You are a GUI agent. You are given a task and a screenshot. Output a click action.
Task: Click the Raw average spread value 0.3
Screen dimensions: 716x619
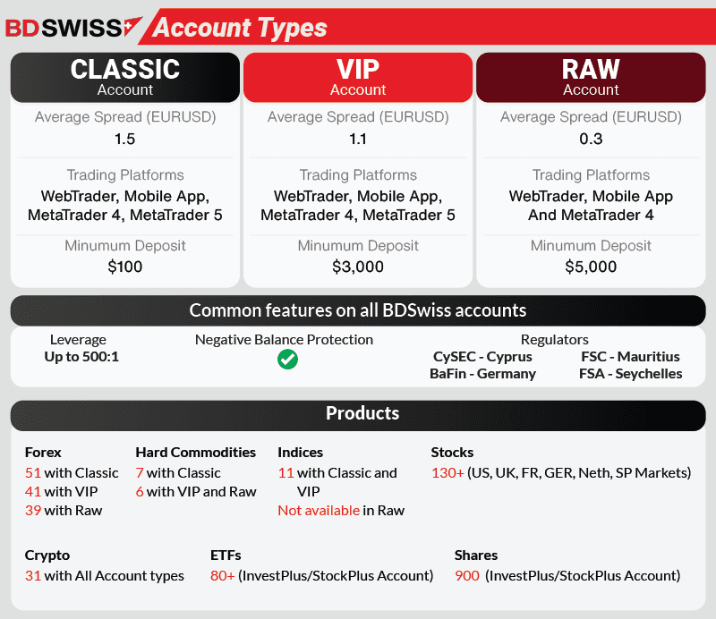(x=591, y=139)
